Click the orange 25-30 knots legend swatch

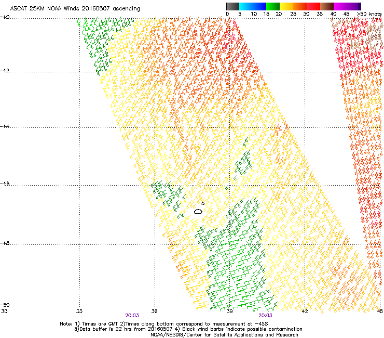coord(300,6)
